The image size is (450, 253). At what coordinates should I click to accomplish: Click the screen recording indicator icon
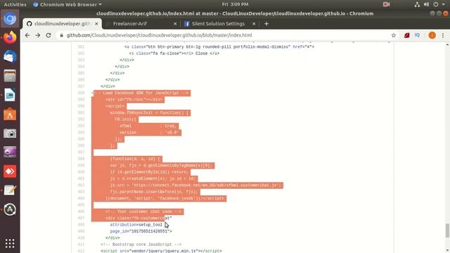click(386, 4)
